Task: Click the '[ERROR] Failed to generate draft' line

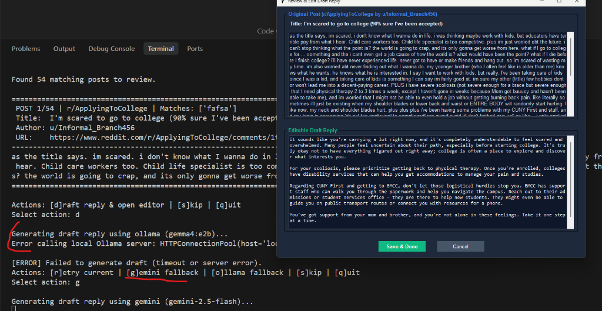Action: (136, 263)
